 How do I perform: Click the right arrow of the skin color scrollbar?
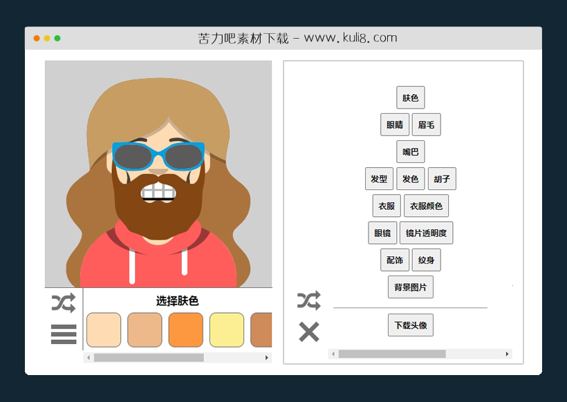point(268,358)
